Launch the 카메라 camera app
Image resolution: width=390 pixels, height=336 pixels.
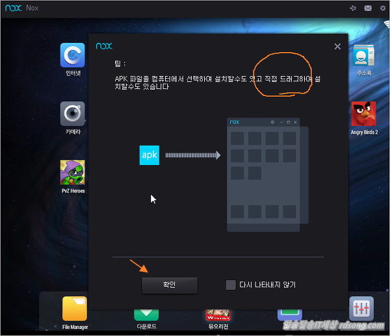[x=72, y=114]
